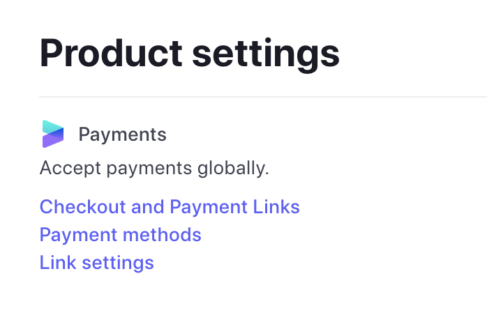487x322 pixels.
Task: Click the word 'Checkout' in the first link
Action: (x=82, y=207)
